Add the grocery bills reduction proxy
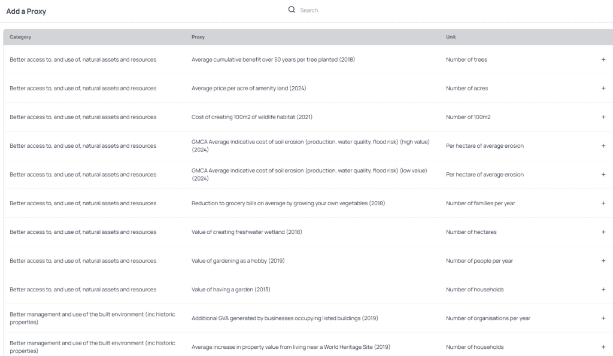The width and height of the screenshot is (613, 356). [x=603, y=203]
